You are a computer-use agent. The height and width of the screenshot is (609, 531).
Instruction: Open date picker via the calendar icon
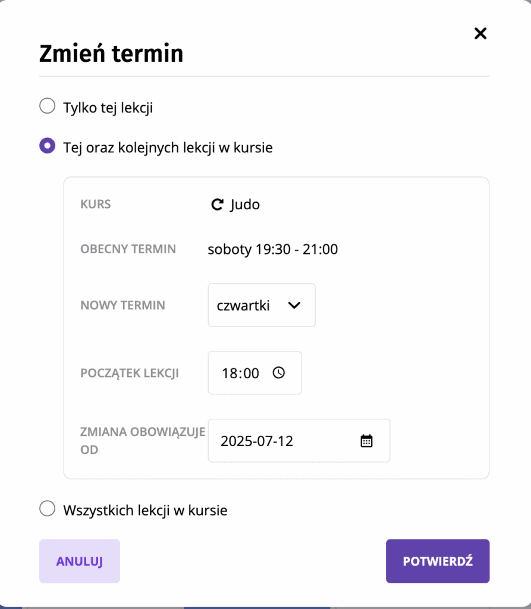(x=366, y=441)
